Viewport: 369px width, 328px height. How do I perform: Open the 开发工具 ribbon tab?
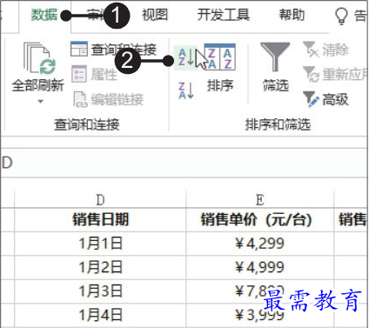click(x=223, y=15)
